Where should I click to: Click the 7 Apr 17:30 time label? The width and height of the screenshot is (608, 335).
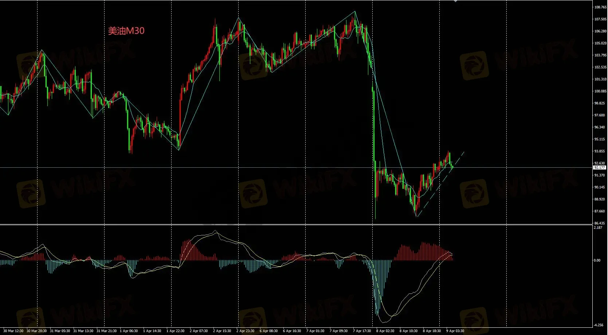coord(362,331)
